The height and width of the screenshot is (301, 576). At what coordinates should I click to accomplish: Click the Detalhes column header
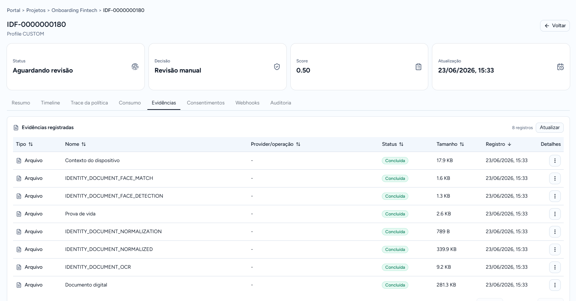point(551,144)
